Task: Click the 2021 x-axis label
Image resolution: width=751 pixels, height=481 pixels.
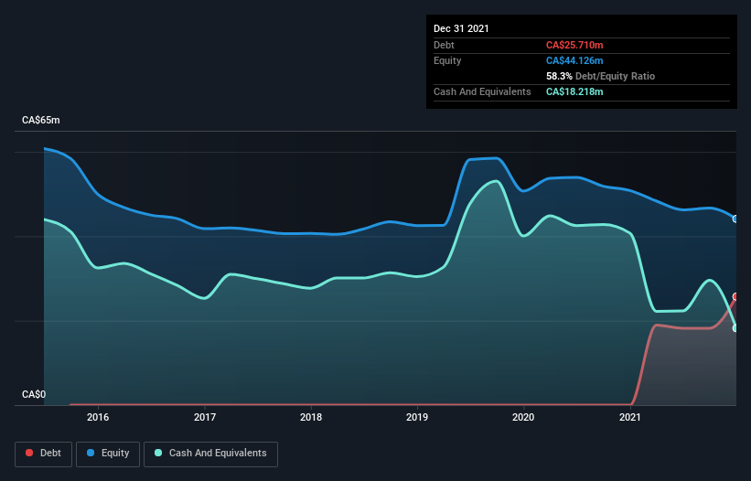Action: (630, 417)
